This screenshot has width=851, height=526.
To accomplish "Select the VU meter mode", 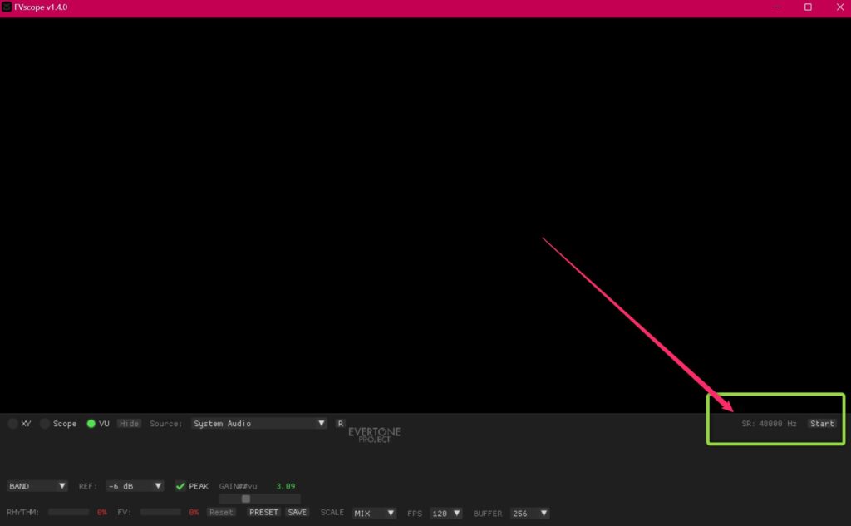I will [x=91, y=424].
